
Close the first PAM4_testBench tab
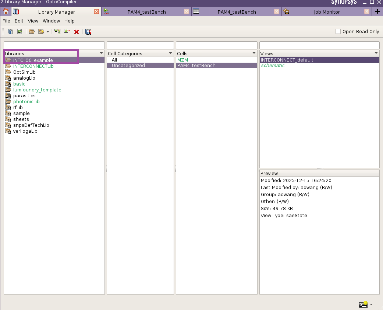click(187, 11)
